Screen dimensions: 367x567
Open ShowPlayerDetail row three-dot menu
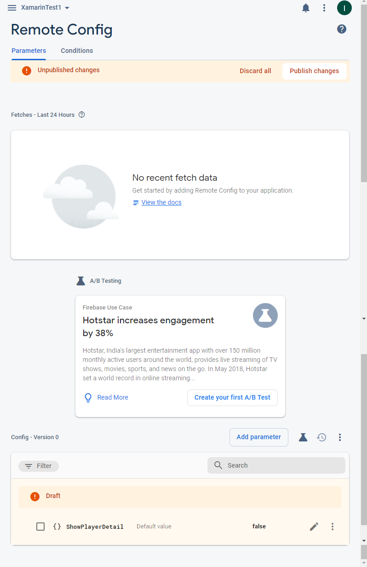pyautogui.click(x=333, y=527)
